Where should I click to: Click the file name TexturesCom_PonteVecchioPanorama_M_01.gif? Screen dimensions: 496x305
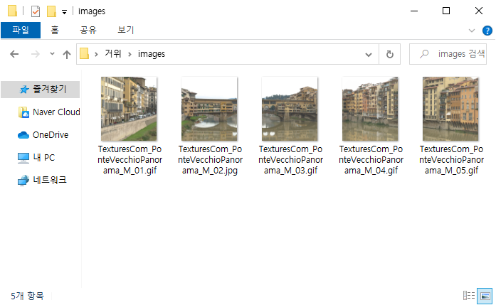pyautogui.click(x=130, y=160)
